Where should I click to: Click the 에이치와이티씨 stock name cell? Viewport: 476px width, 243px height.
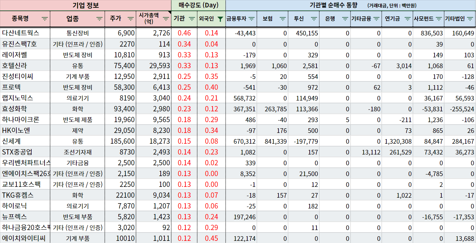click(x=25, y=238)
